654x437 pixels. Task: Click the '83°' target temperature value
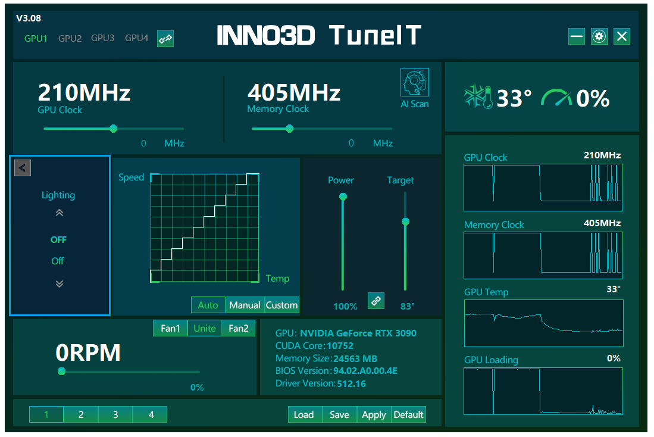click(408, 307)
